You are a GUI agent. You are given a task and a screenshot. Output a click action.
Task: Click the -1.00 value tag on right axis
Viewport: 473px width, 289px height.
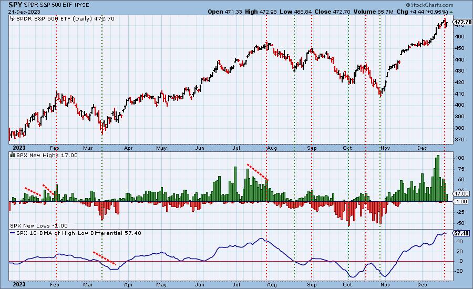[461, 202]
